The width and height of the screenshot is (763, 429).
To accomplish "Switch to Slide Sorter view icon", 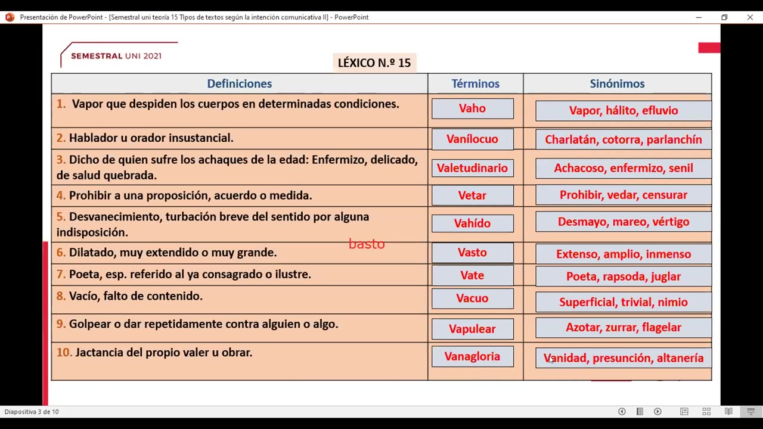I will coord(706,412).
